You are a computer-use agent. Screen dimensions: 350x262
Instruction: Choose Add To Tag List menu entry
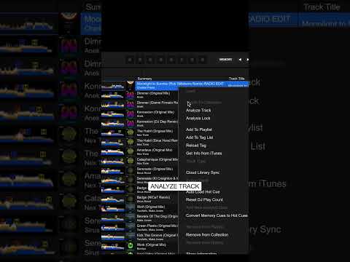click(199, 138)
